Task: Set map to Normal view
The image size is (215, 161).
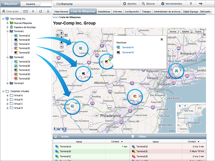Action: tap(173, 32)
